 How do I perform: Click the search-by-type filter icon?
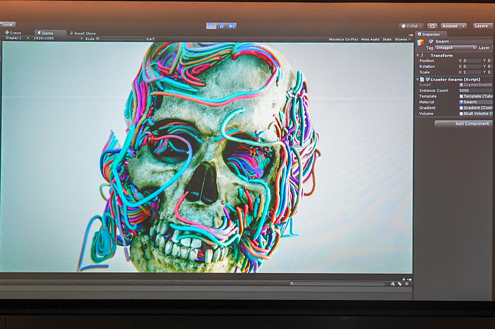(392, 284)
